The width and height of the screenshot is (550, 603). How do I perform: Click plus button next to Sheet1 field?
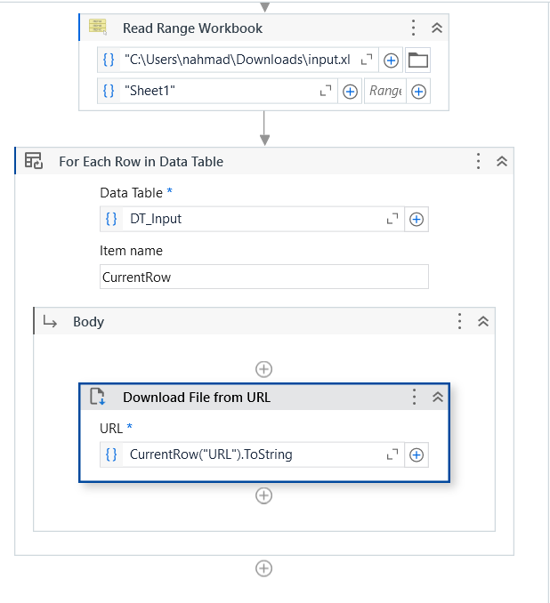[350, 91]
